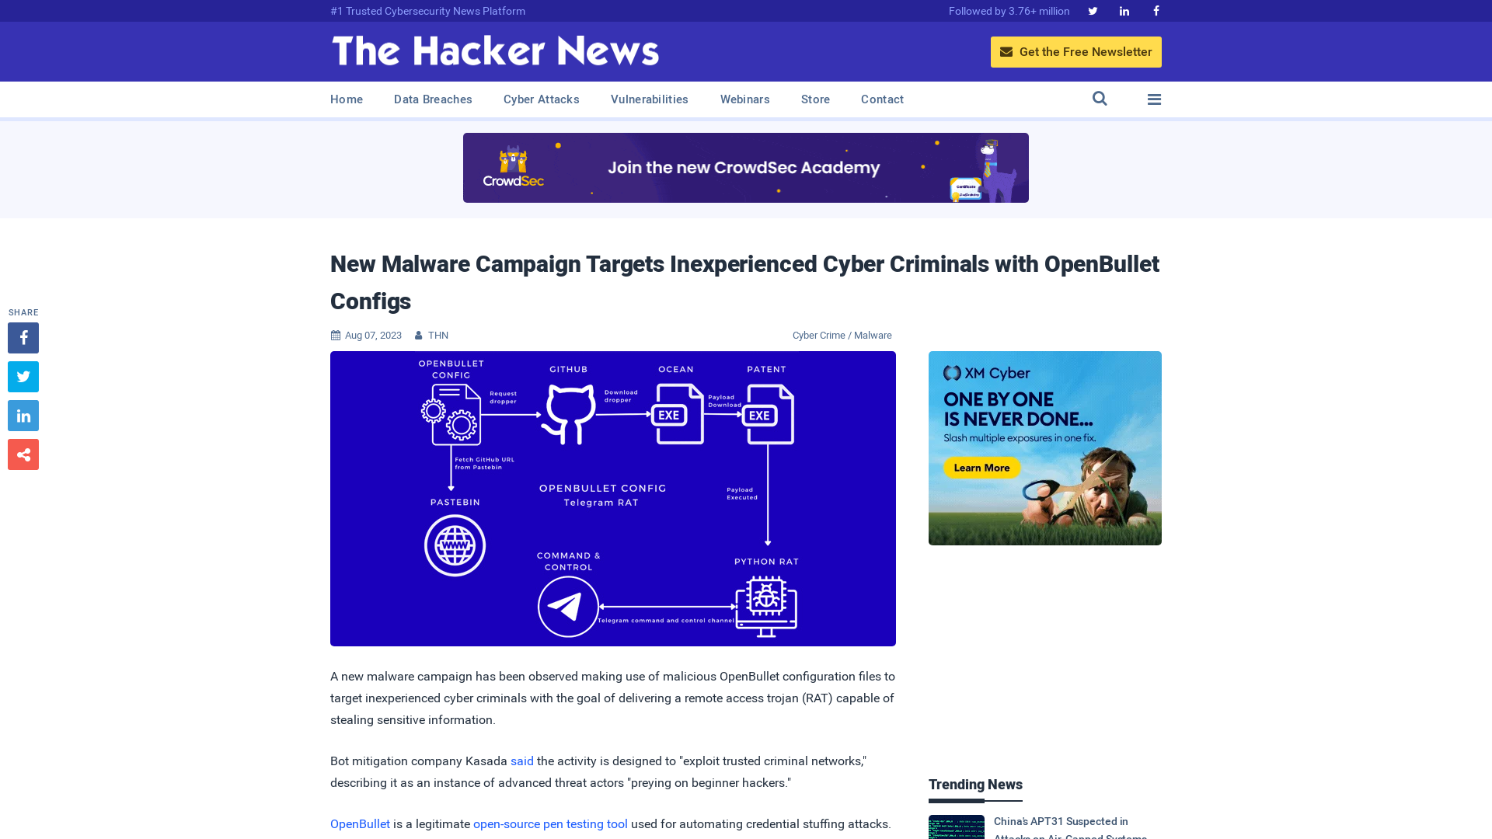Click the OpenBullet link in article
The width and height of the screenshot is (1492, 839).
360,823
